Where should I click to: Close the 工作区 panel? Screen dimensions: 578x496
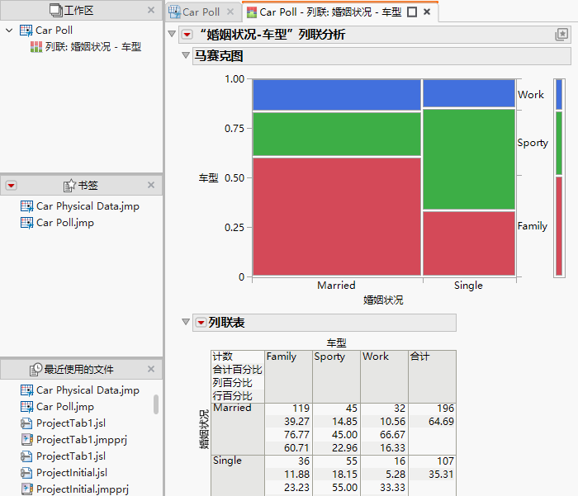coord(151,11)
